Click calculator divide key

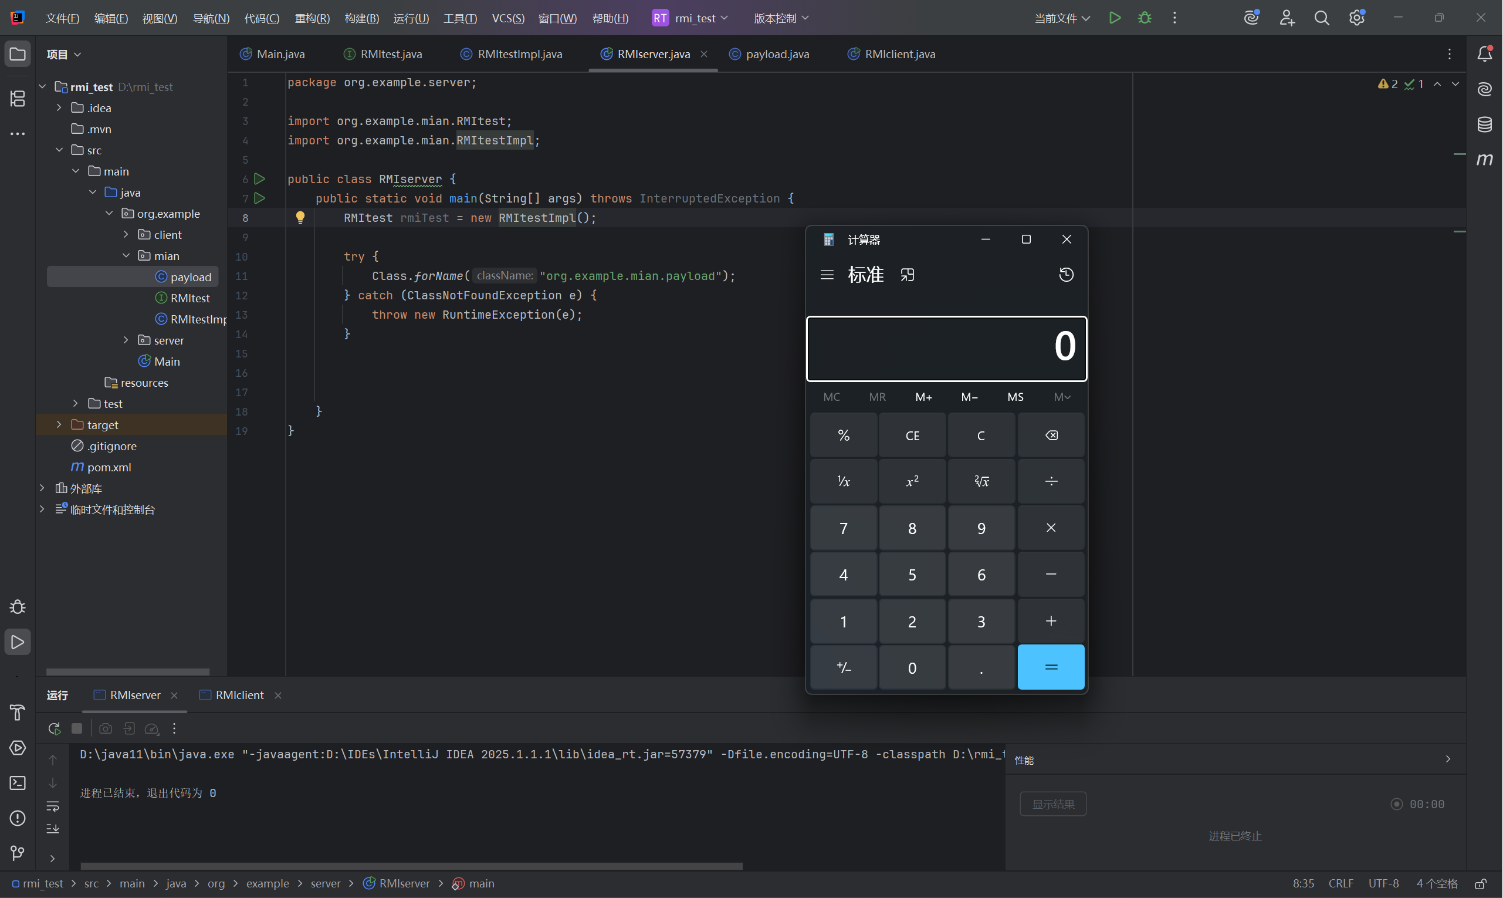point(1051,482)
